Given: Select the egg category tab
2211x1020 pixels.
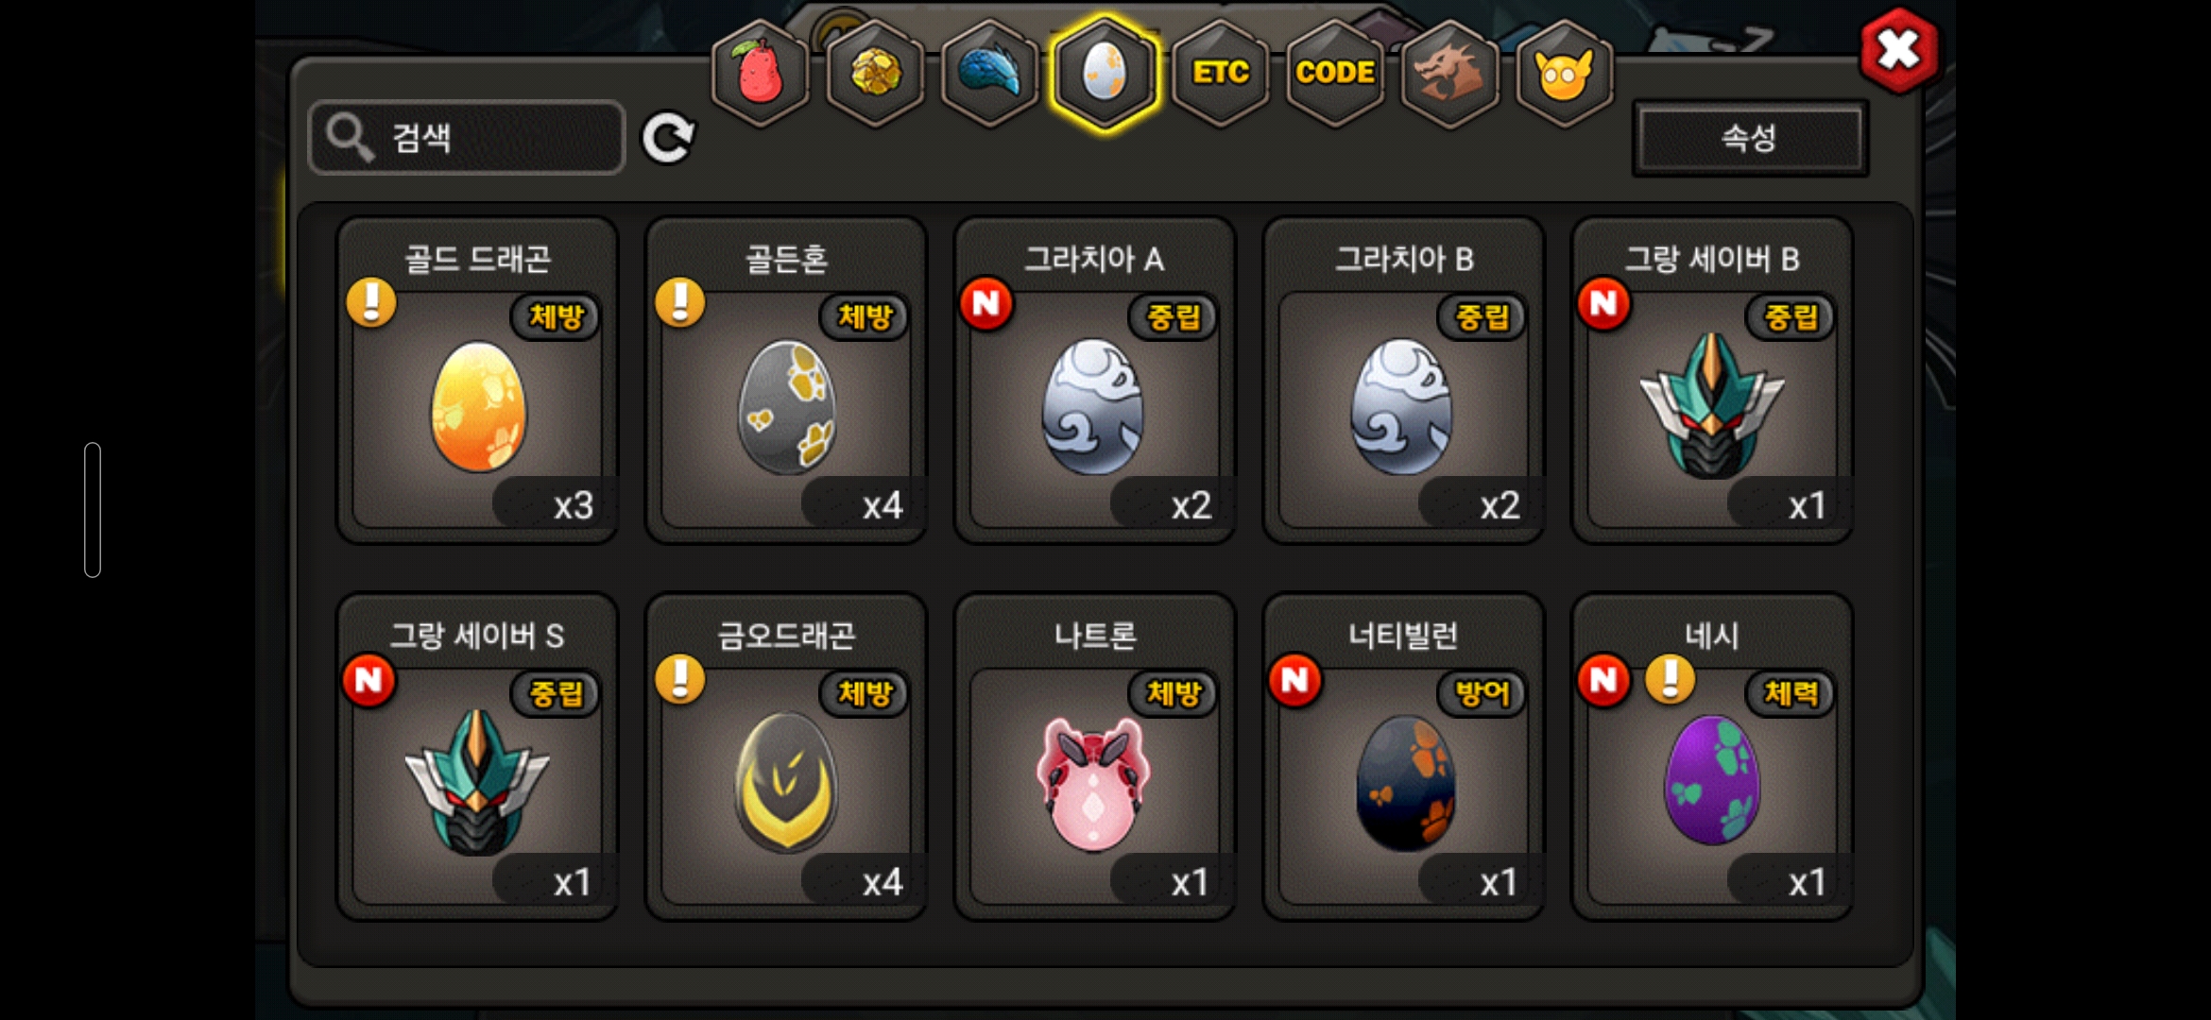Looking at the screenshot, I should 1105,74.
